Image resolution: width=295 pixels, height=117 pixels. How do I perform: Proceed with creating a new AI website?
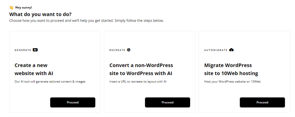73,102
